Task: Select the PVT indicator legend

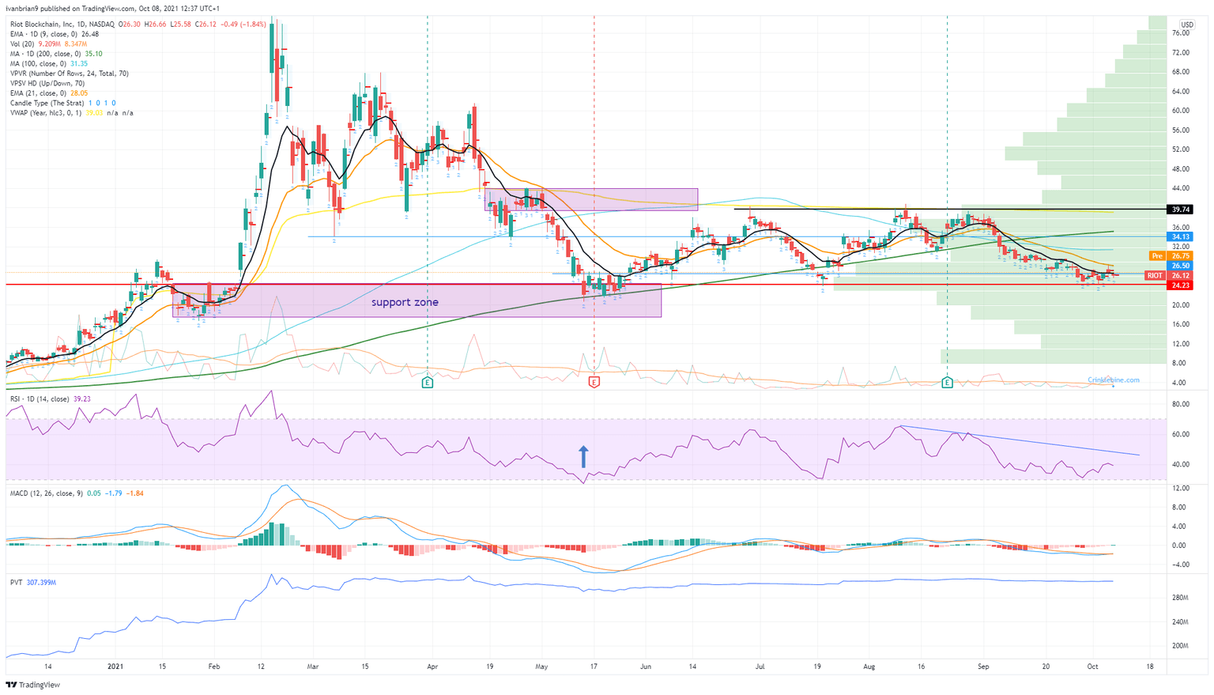Action: tap(33, 583)
